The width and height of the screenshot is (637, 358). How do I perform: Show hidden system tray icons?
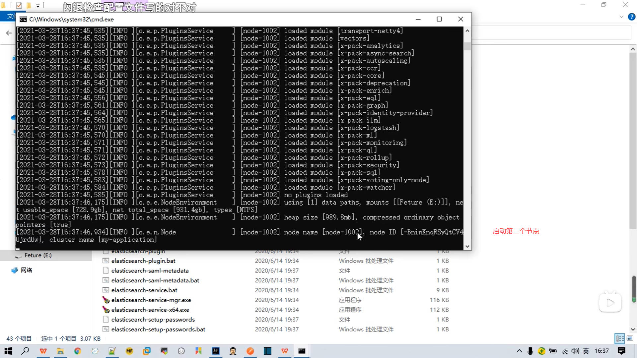point(519,351)
